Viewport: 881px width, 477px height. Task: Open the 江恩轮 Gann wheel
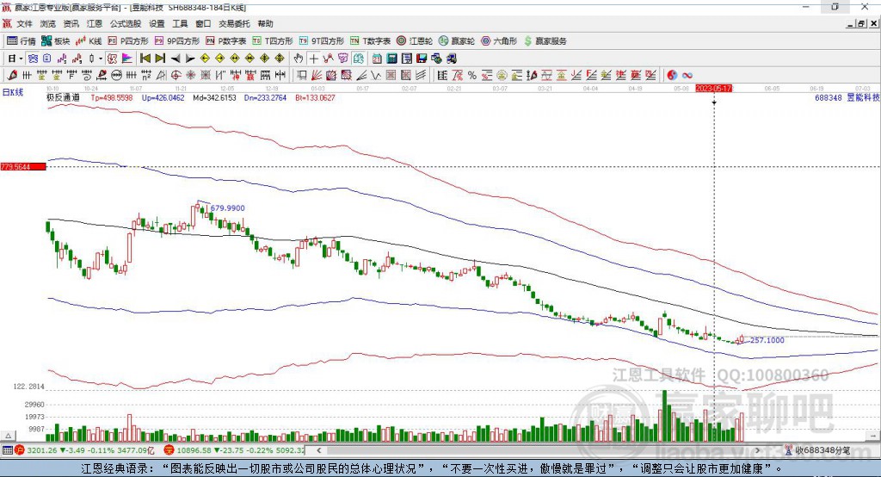point(415,41)
